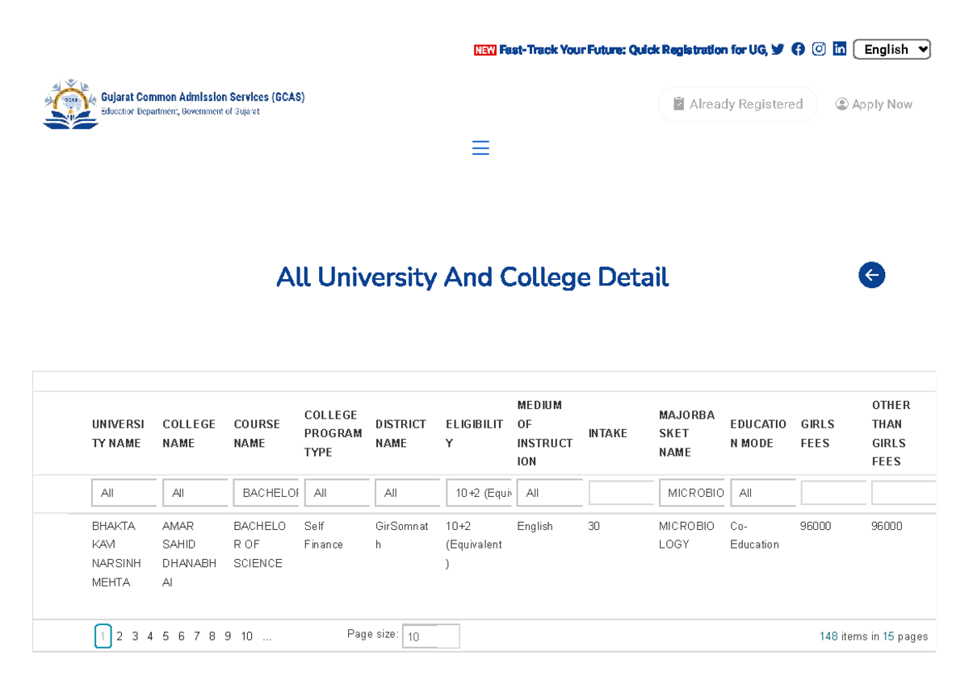Image resolution: width=969 pixels, height=684 pixels.
Task: Sort by the UNIVERSITY NAME column header
Action: point(118,433)
